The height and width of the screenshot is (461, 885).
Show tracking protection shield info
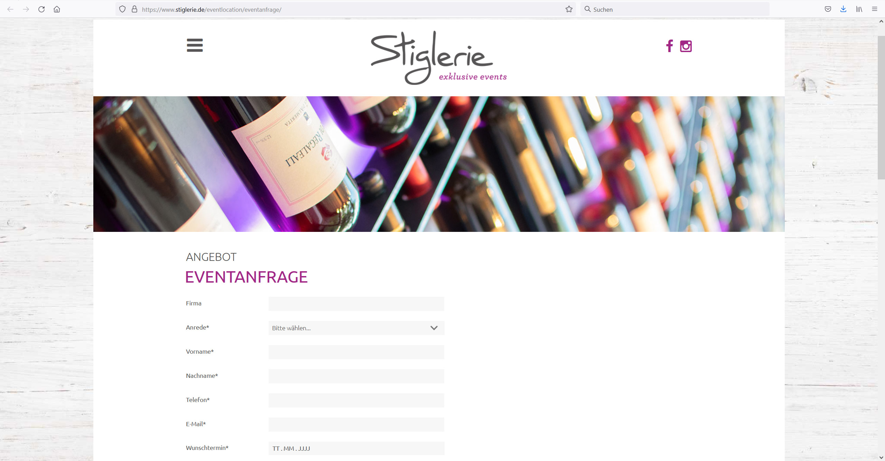122,9
